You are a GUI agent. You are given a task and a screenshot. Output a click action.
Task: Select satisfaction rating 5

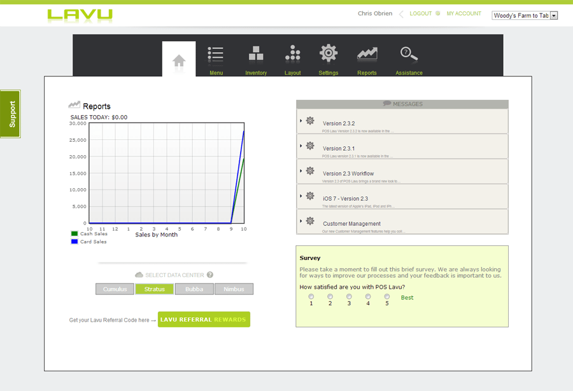tap(387, 296)
